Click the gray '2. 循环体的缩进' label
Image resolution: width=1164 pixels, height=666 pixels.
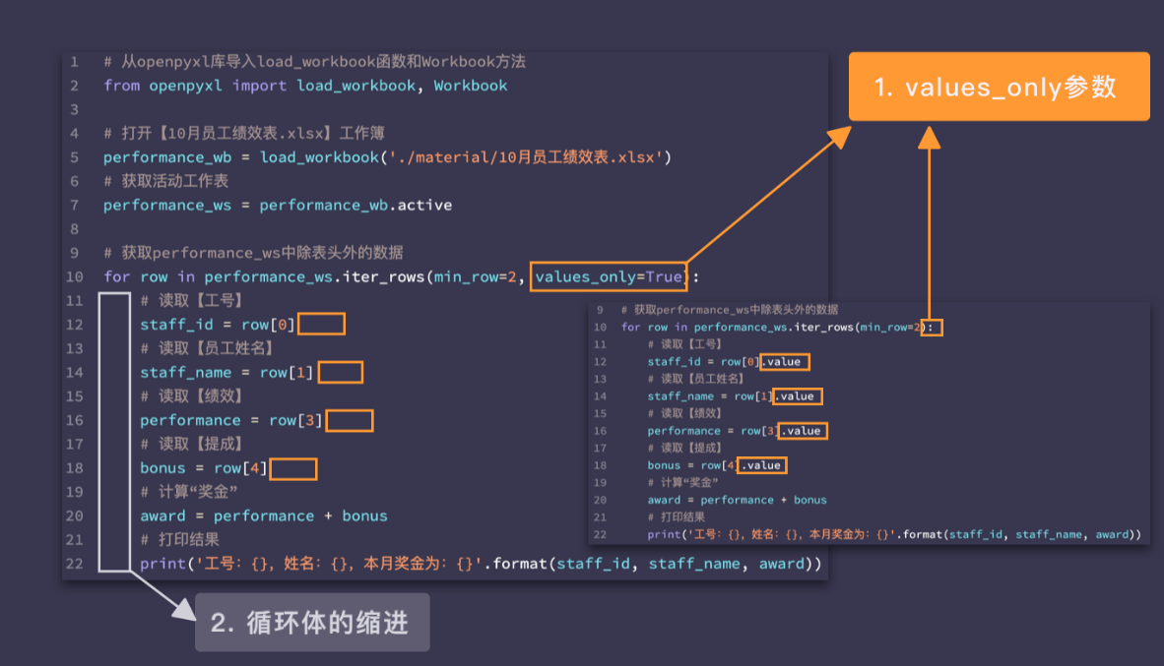tap(312, 623)
